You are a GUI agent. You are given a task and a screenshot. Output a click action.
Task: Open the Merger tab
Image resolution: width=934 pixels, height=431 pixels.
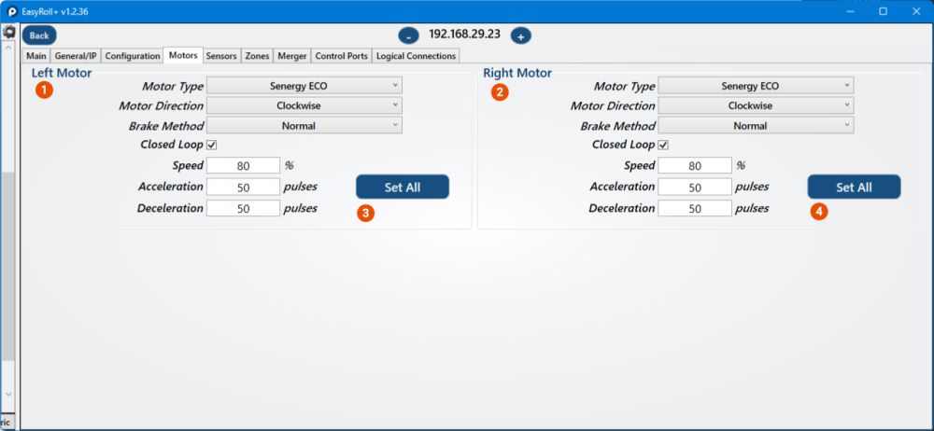[x=291, y=56]
